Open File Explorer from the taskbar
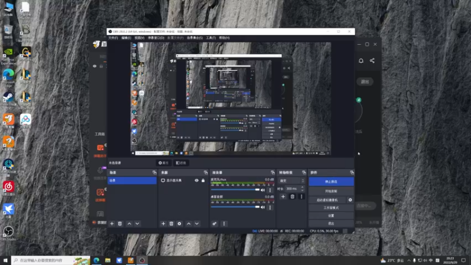The width and height of the screenshot is (471, 265). click(x=108, y=260)
